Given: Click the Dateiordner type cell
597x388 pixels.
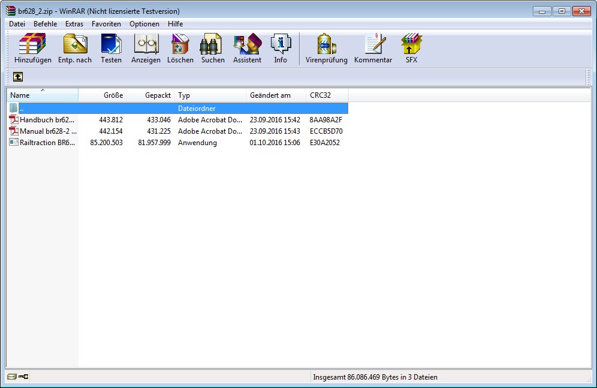Looking at the screenshot, I should [x=197, y=108].
